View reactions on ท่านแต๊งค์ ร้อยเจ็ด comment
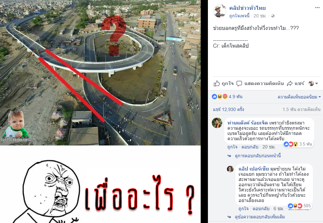Screen dimensions: 323x223 click(298, 144)
